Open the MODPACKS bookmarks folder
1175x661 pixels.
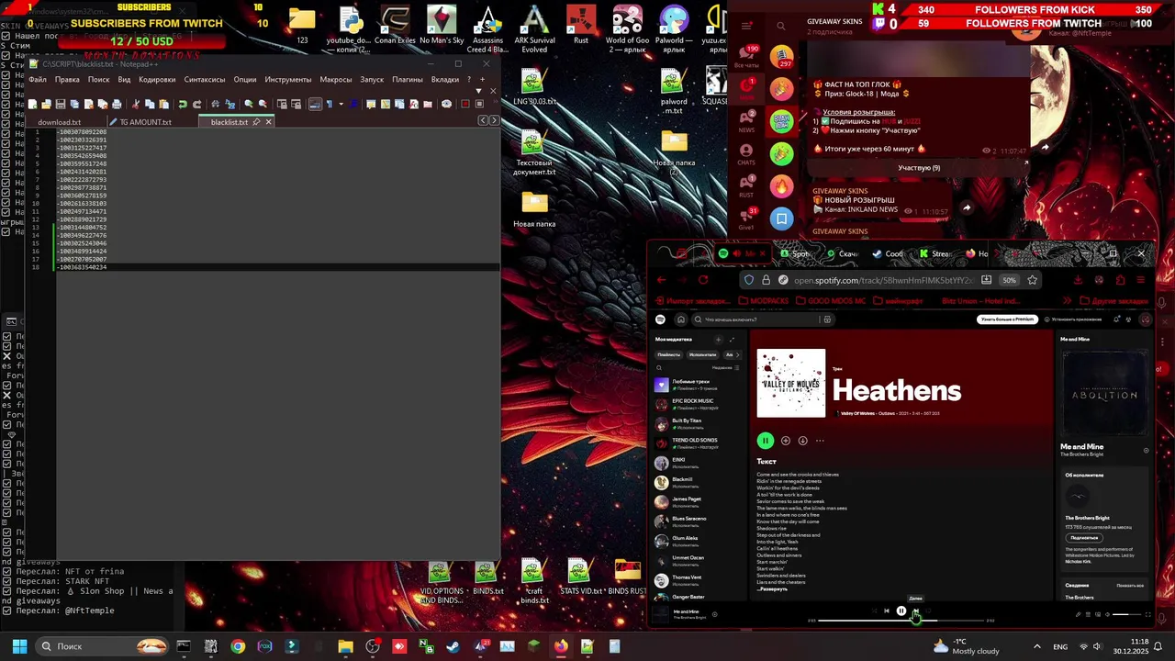pos(764,300)
